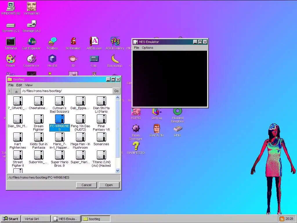The height and width of the screenshot is (223, 297).
Task: Open the Virtual Girl desktop icon
Action: [31, 8]
